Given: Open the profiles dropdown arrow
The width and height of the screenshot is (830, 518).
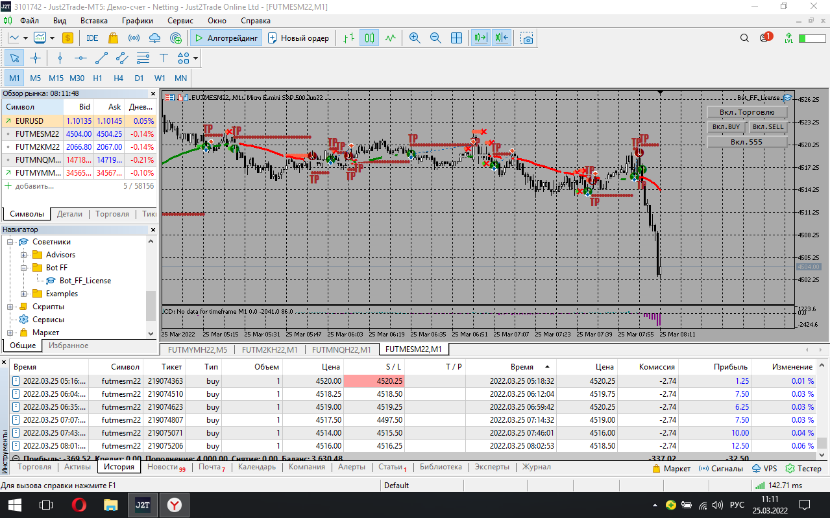Looking at the screenshot, I should 52,38.
